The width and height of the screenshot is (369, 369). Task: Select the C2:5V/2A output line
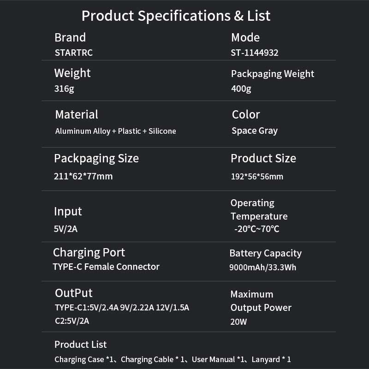click(x=71, y=321)
